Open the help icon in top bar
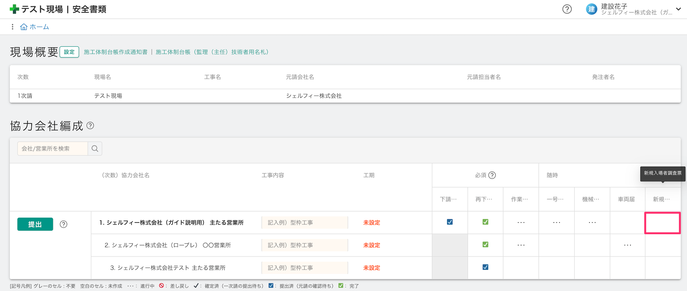 [567, 9]
